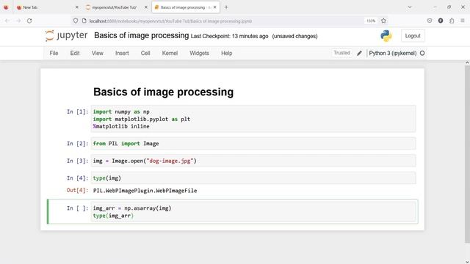Click the site information page icon
The height and width of the screenshot is (264, 470).
(84, 21)
